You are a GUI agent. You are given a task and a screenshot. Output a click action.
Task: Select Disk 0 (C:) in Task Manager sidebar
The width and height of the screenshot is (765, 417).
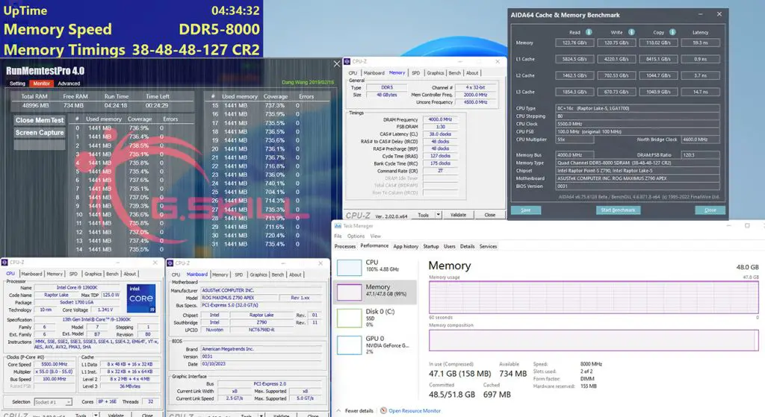(375, 318)
